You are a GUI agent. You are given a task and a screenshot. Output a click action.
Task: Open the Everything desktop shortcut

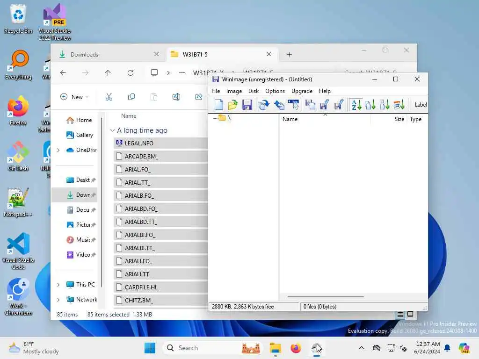point(18,65)
